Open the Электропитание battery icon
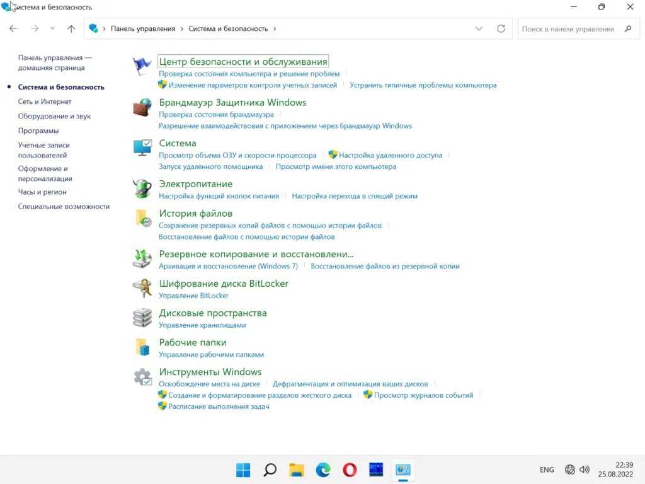Image resolution: width=645 pixels, height=484 pixels. pyautogui.click(x=142, y=188)
